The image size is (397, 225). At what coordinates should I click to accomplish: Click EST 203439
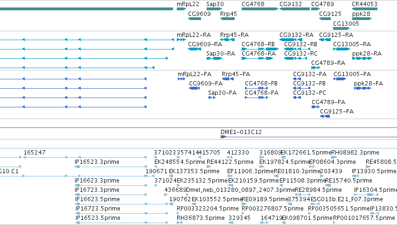pos(331,171)
